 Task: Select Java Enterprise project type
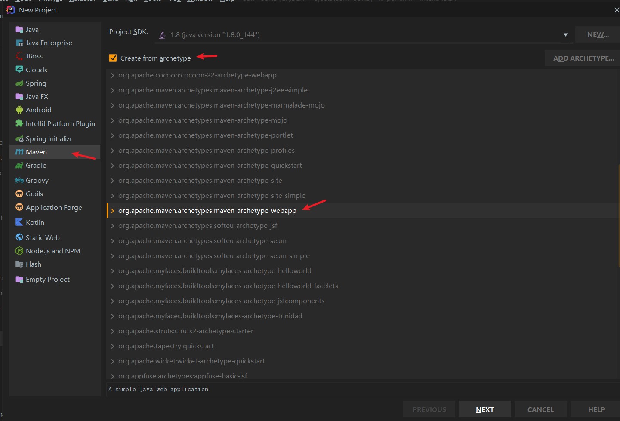point(49,43)
